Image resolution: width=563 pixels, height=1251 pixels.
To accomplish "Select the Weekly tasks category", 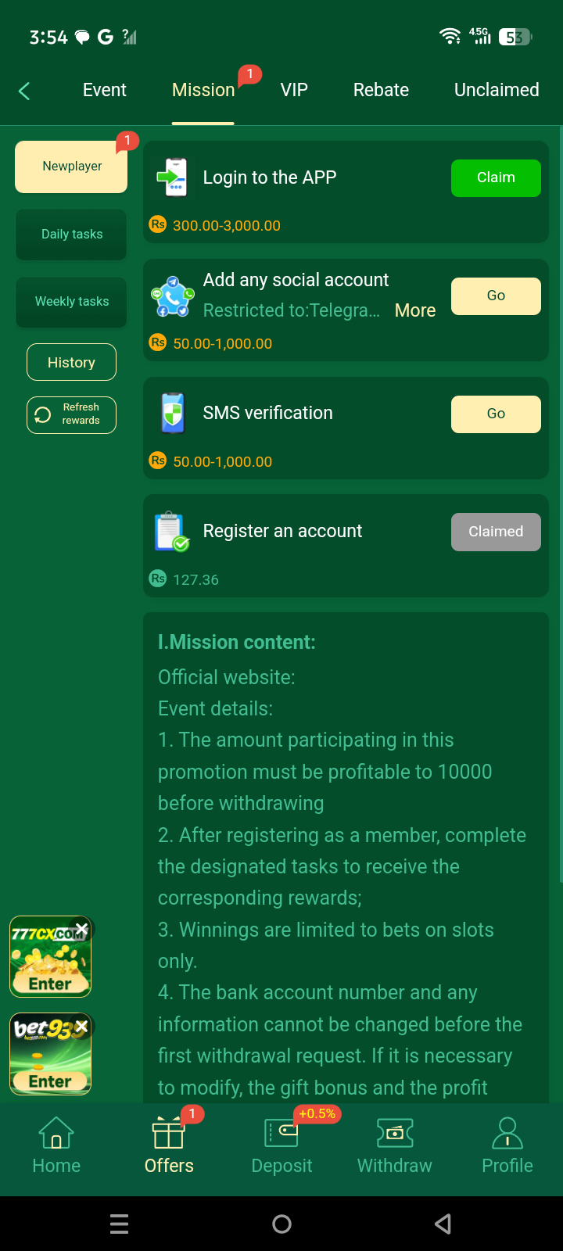I will click(x=71, y=302).
